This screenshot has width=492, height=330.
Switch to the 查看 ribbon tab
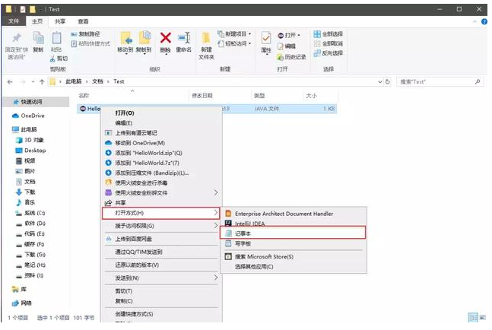[83, 21]
